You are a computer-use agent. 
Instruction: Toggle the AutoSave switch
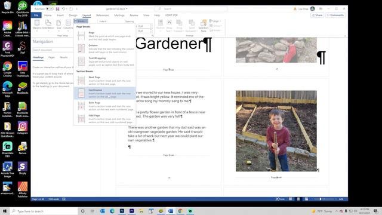(50, 9)
